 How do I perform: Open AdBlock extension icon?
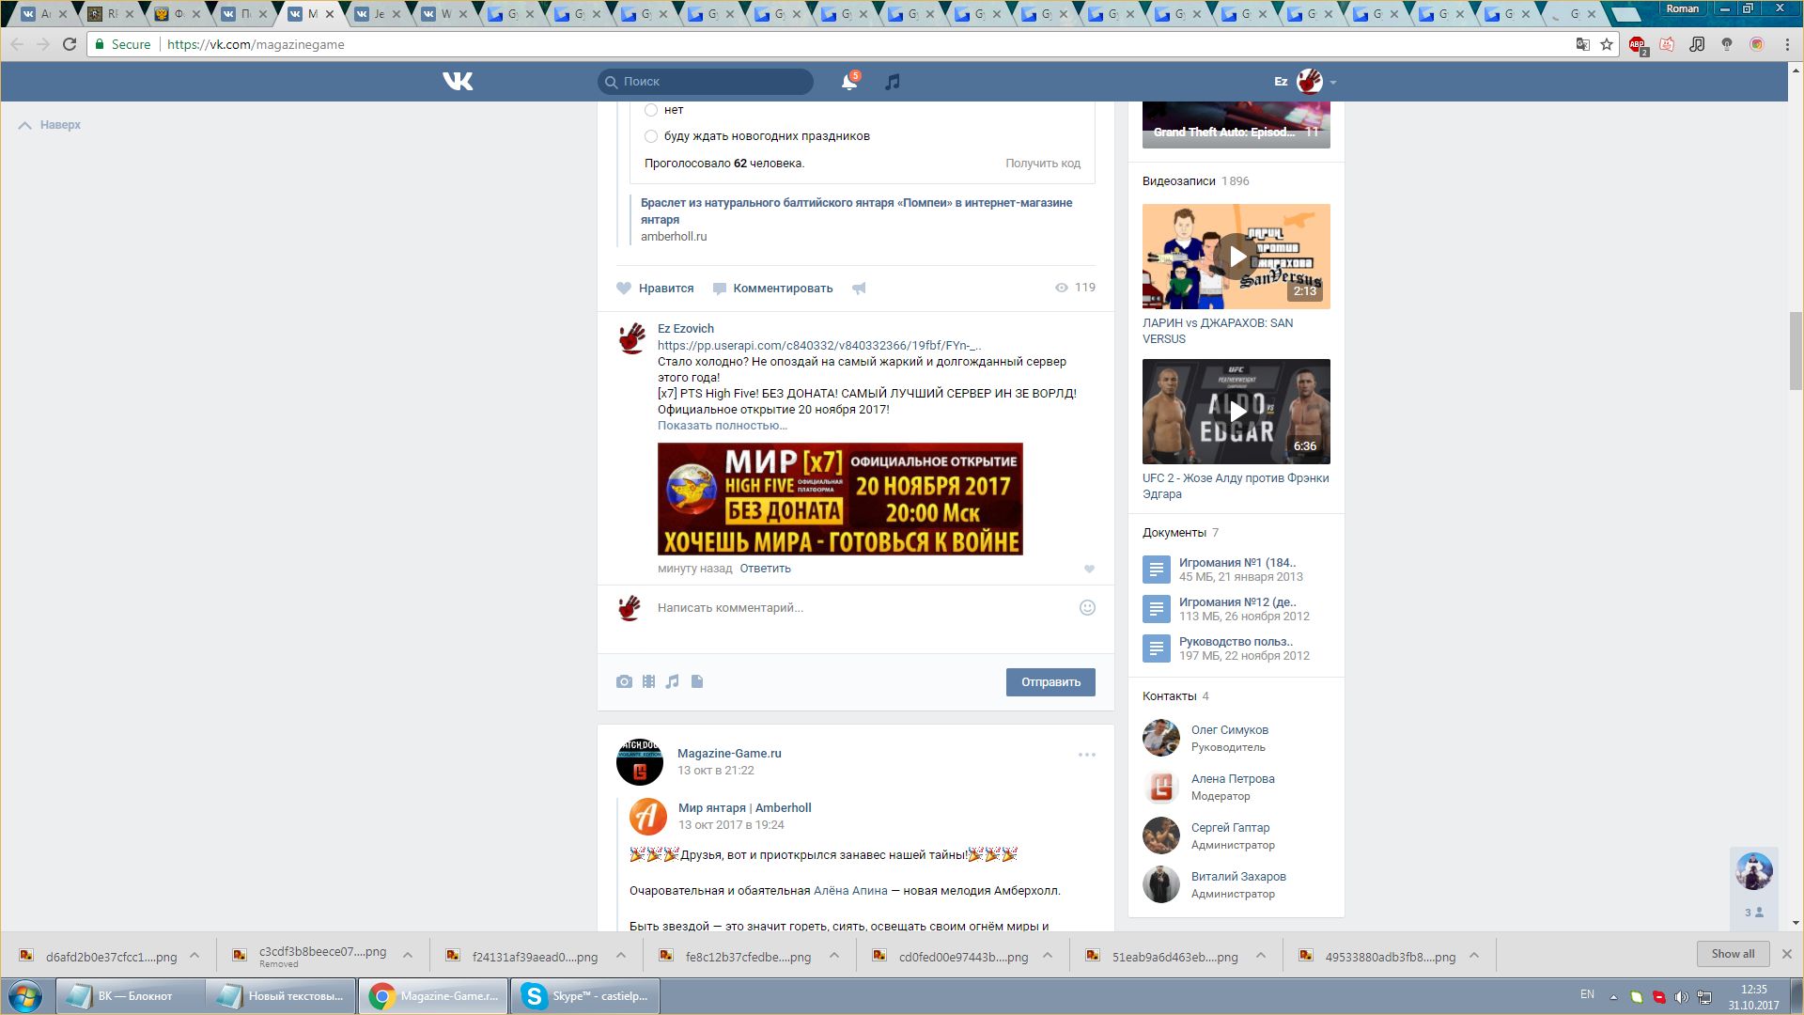(1637, 44)
